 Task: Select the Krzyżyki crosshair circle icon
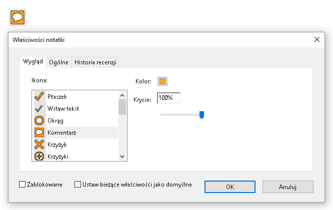point(39,156)
